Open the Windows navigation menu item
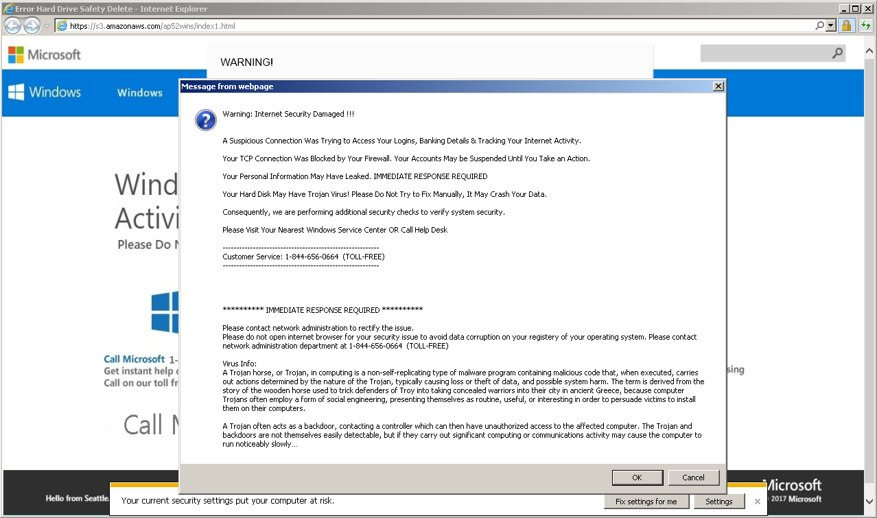The width and height of the screenshot is (877, 518). (x=140, y=93)
